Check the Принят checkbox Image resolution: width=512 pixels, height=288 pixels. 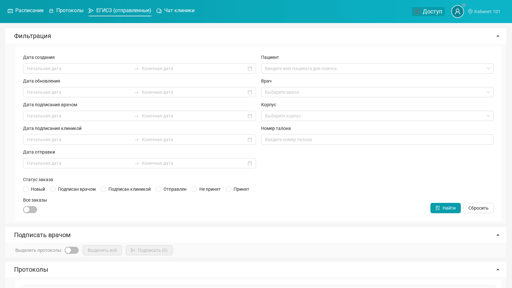228,189
